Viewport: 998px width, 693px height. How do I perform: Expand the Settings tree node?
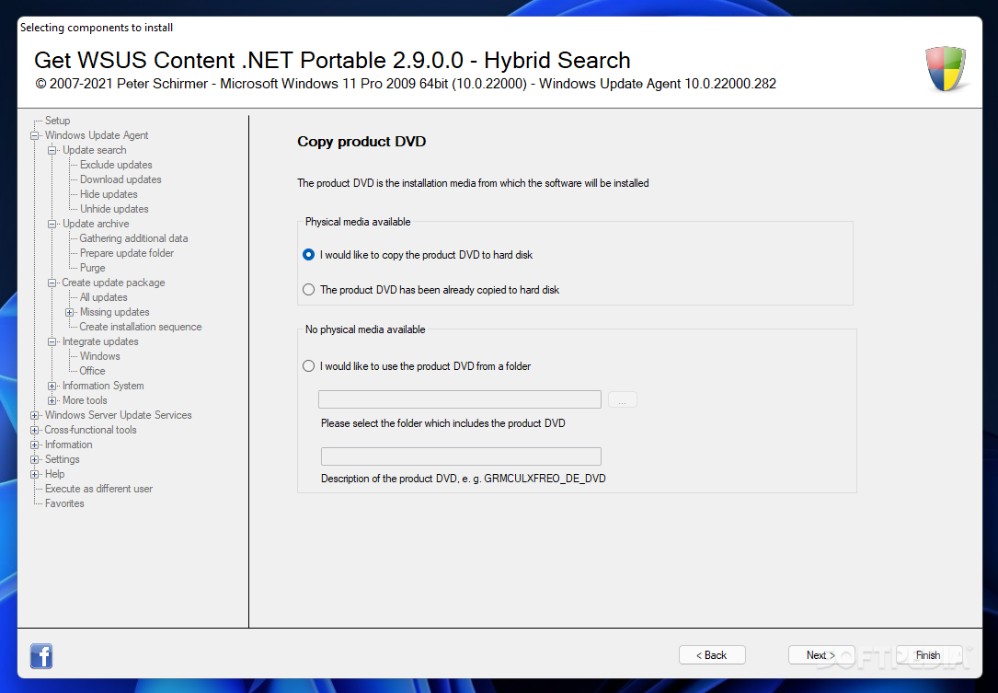point(34,459)
